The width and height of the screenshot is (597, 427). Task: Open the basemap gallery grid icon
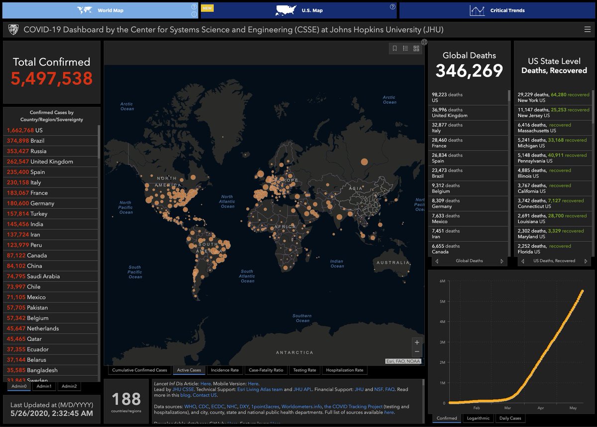[x=416, y=48]
